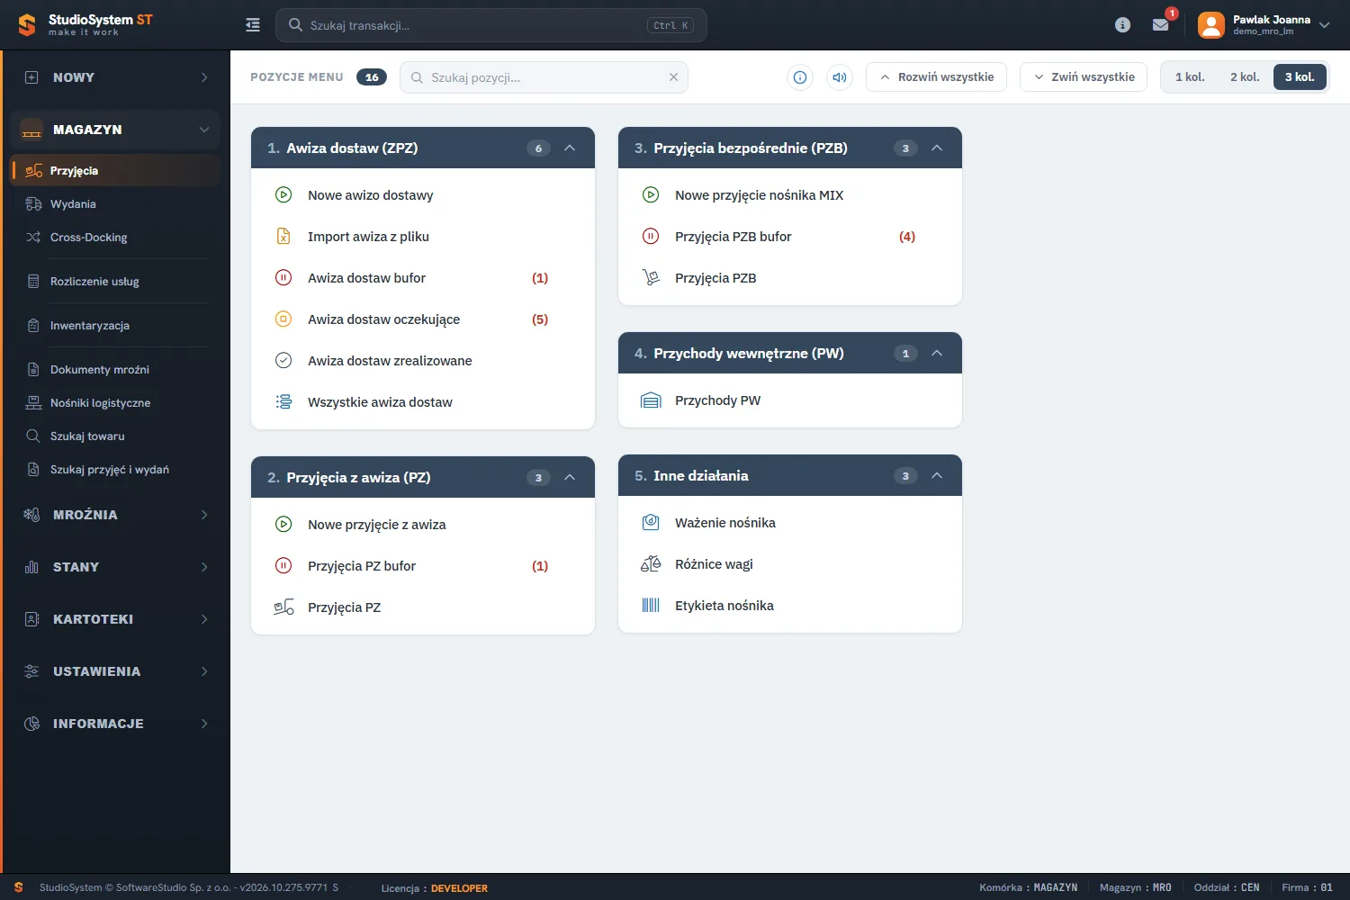1350x900 pixels.
Task: Click pause icon beside Awiza dostaw bufor
Action: pos(283,278)
